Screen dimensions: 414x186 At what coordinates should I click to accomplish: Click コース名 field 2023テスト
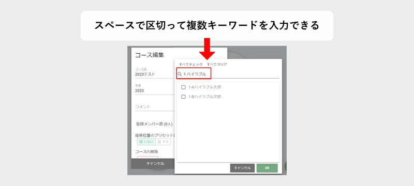[155, 74]
